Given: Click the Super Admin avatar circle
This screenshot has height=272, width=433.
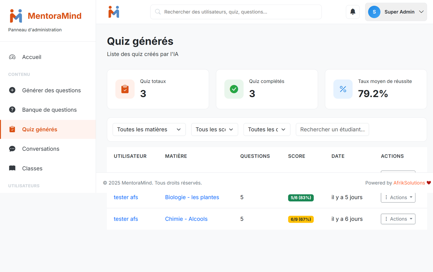Looking at the screenshot, I should point(374,12).
